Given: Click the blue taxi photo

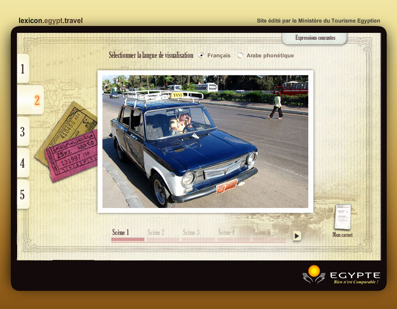Looking at the screenshot, I should coord(205,141).
